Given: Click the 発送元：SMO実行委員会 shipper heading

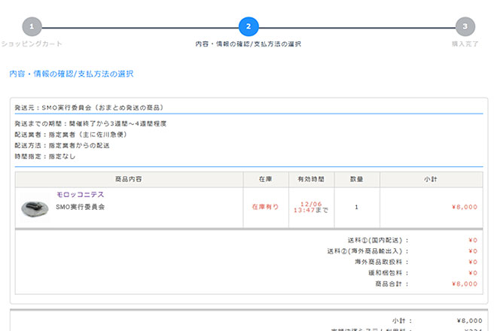Looking at the screenshot, I should (x=89, y=108).
